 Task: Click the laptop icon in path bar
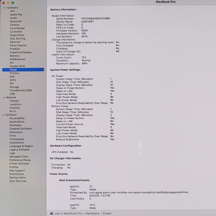click(x=51, y=213)
